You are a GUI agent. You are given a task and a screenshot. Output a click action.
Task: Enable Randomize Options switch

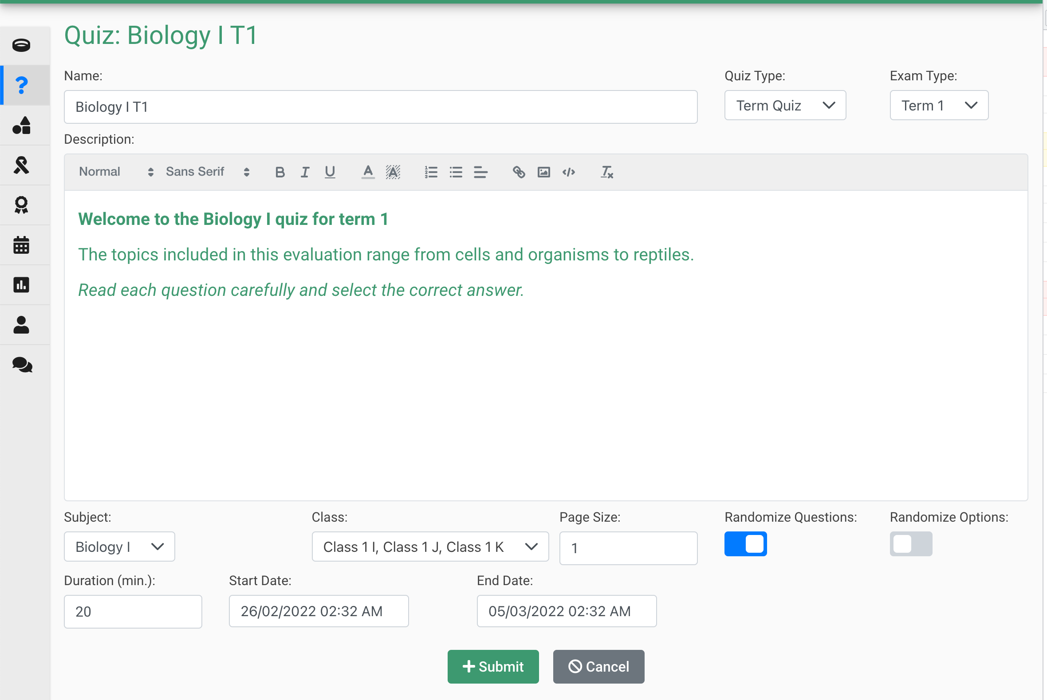click(x=910, y=544)
